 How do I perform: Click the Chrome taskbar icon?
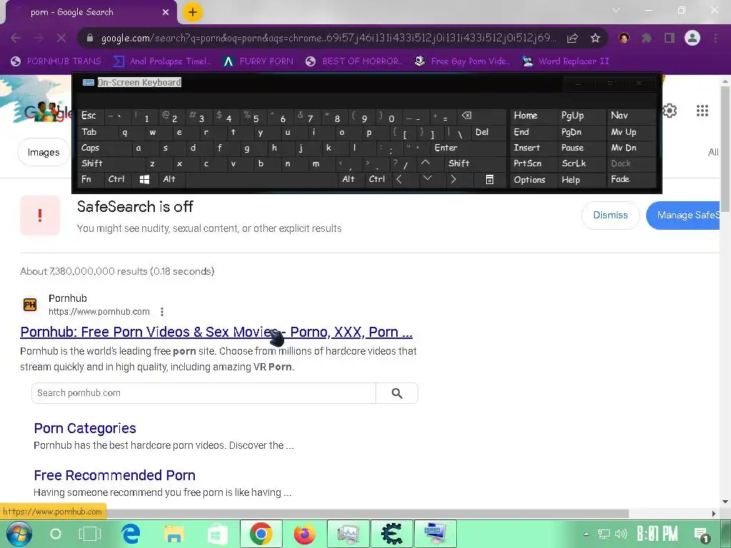tap(261, 534)
